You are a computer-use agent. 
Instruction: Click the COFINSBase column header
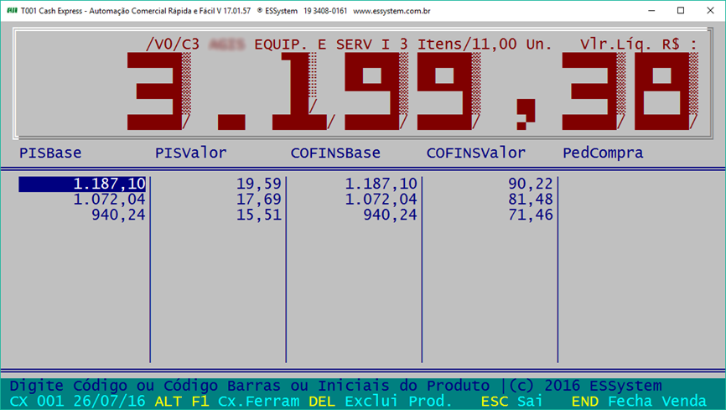[x=335, y=153]
